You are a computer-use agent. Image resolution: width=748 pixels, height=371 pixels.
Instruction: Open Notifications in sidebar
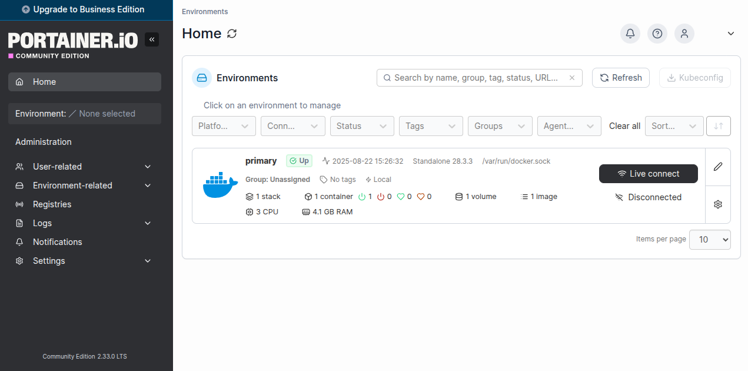point(85,242)
